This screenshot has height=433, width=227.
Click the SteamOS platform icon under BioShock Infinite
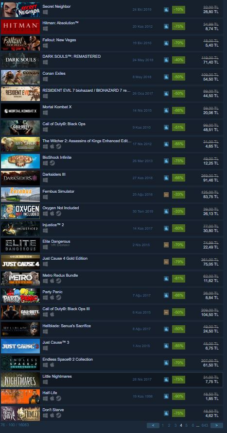point(52,163)
